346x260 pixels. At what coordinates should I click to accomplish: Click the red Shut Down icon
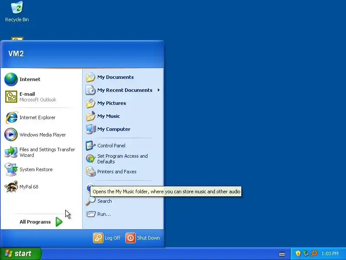[131, 238]
